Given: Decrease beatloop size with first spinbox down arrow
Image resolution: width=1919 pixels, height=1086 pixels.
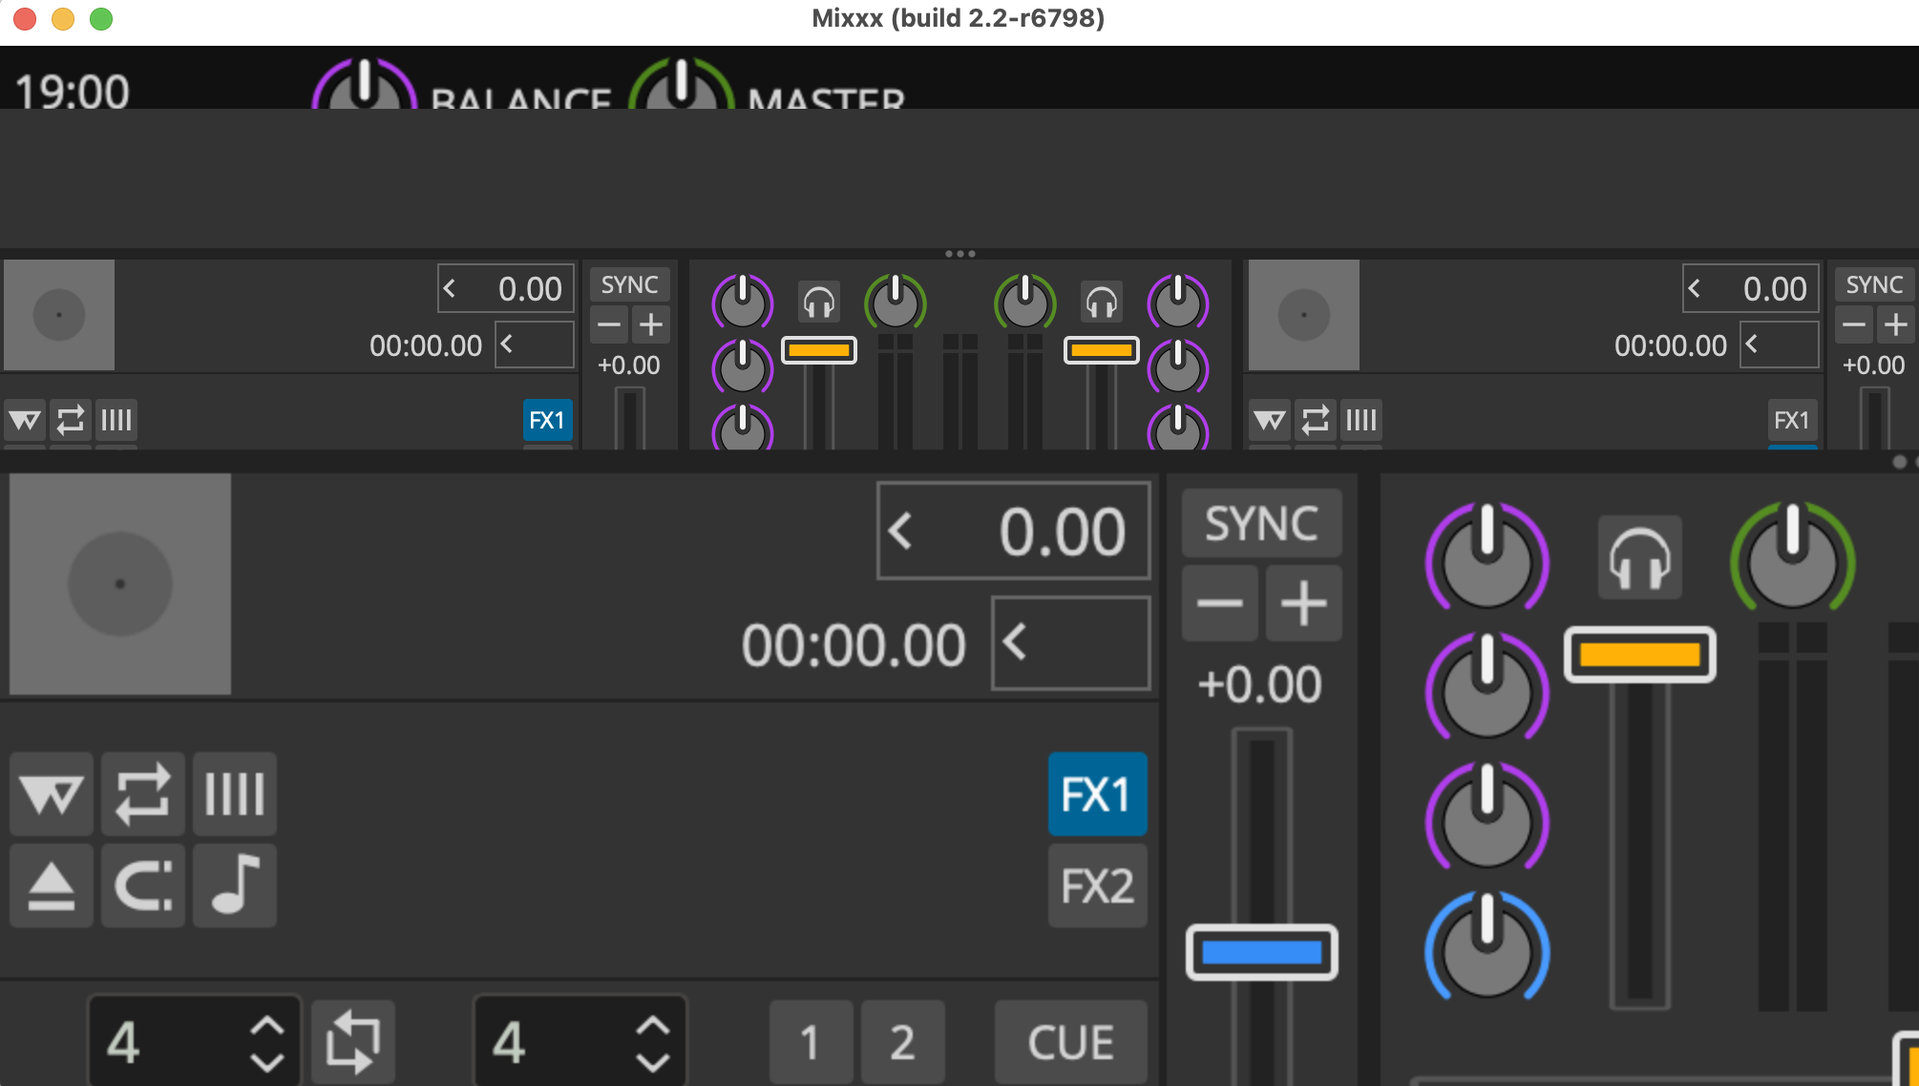Looking at the screenshot, I should 266,1061.
